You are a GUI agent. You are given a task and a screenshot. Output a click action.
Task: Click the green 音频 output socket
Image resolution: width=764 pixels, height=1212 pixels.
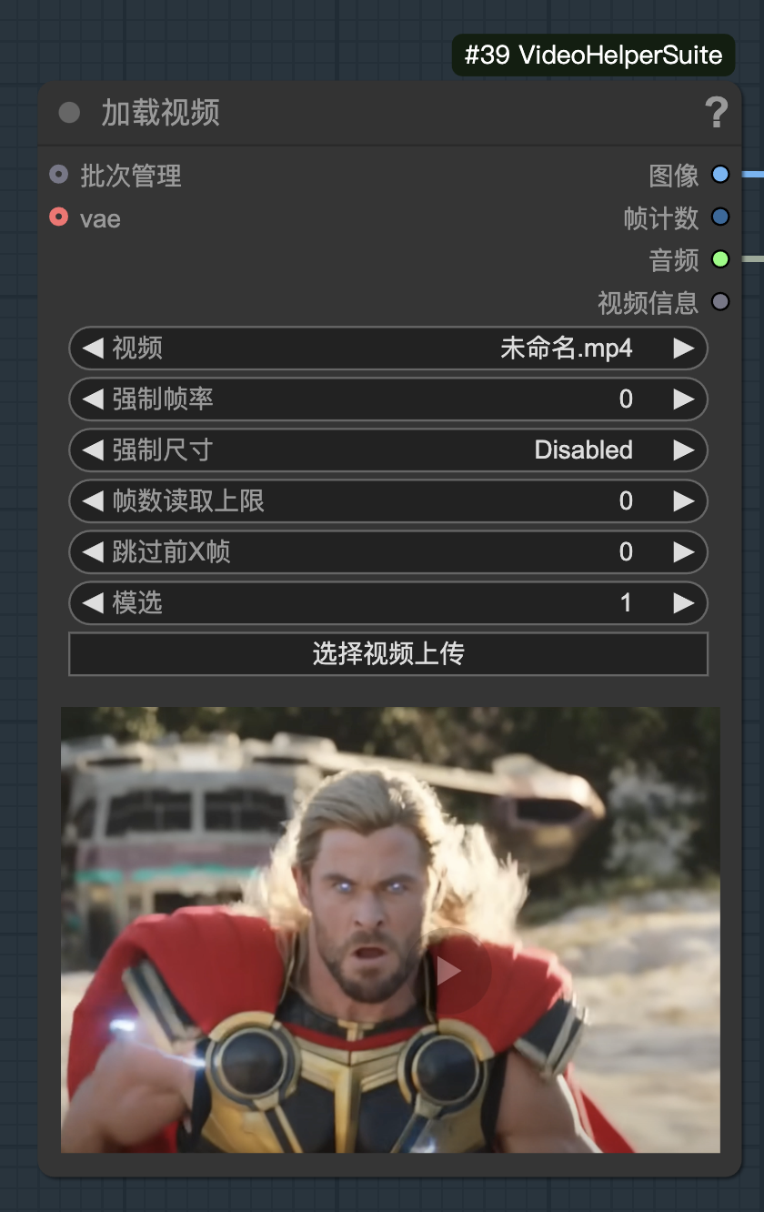tap(720, 259)
